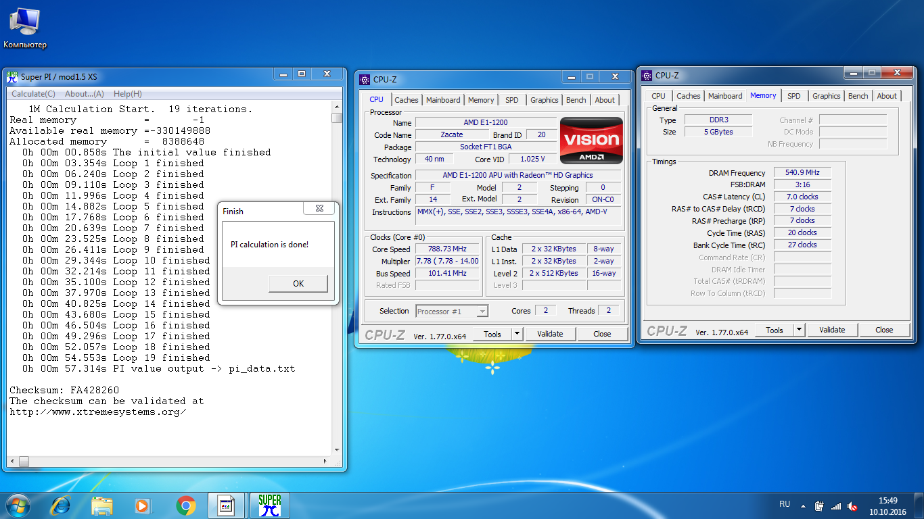This screenshot has height=519, width=924.
Task: Switch to the Super PI taskbar button
Action: pos(270,505)
